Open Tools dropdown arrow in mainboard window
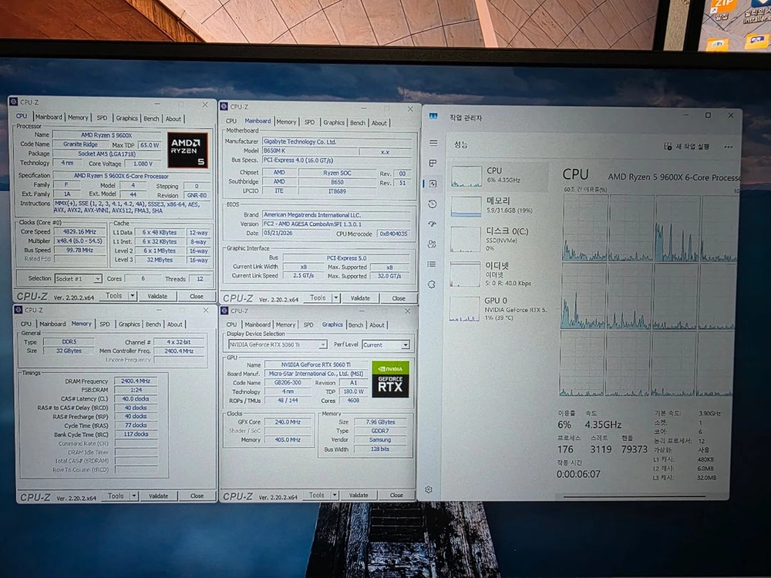Image resolution: width=771 pixels, height=578 pixels. point(336,297)
